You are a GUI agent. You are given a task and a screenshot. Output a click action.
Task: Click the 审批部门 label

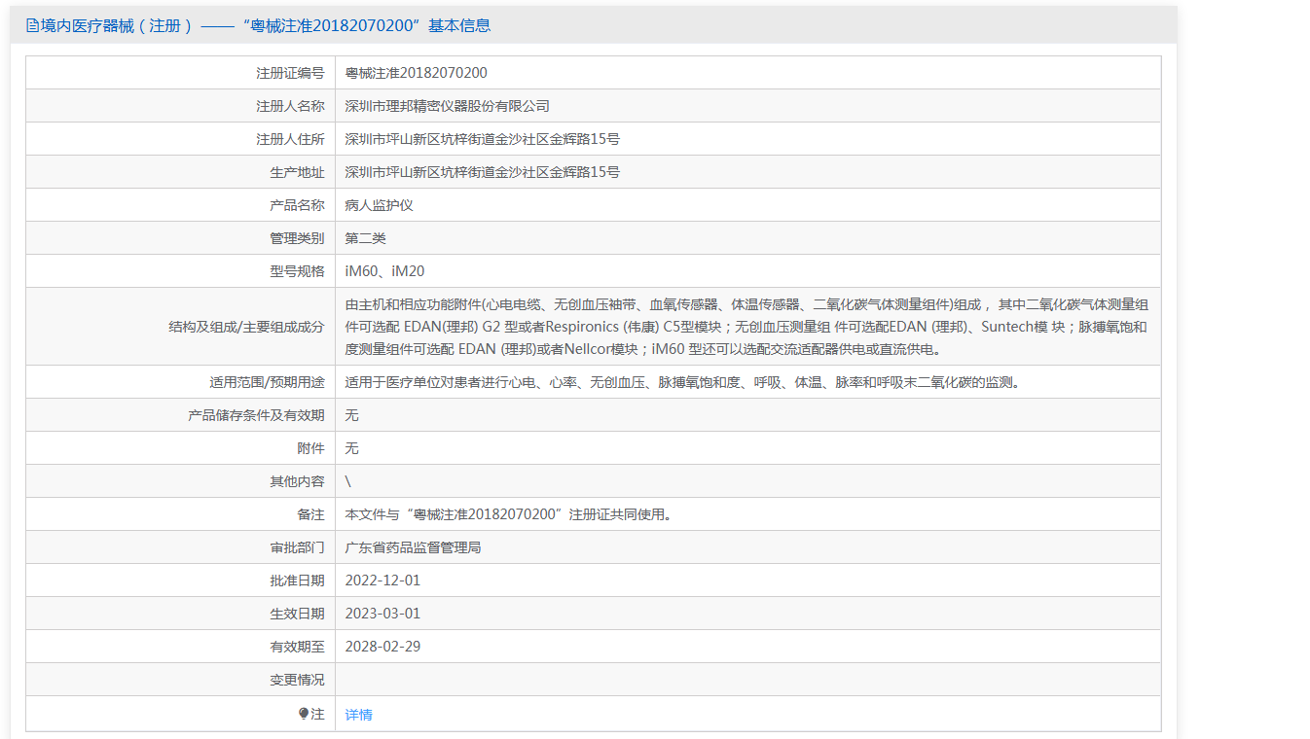297,547
